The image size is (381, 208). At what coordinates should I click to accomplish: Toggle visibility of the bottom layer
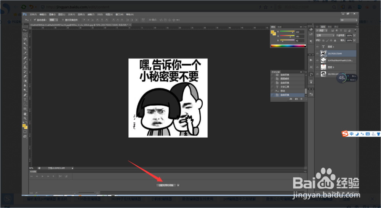[x=317, y=74]
